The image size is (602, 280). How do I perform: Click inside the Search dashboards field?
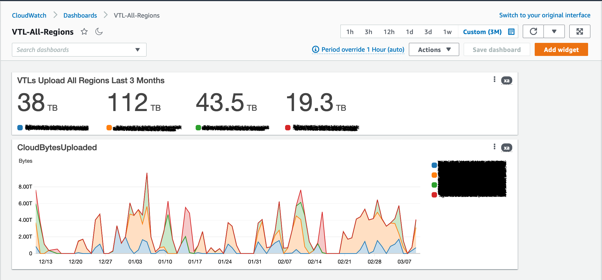71,49
